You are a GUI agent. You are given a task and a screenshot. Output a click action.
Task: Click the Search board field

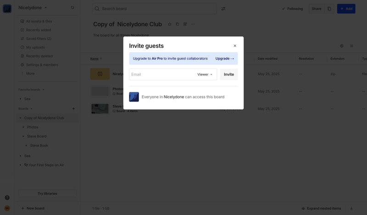(x=154, y=9)
